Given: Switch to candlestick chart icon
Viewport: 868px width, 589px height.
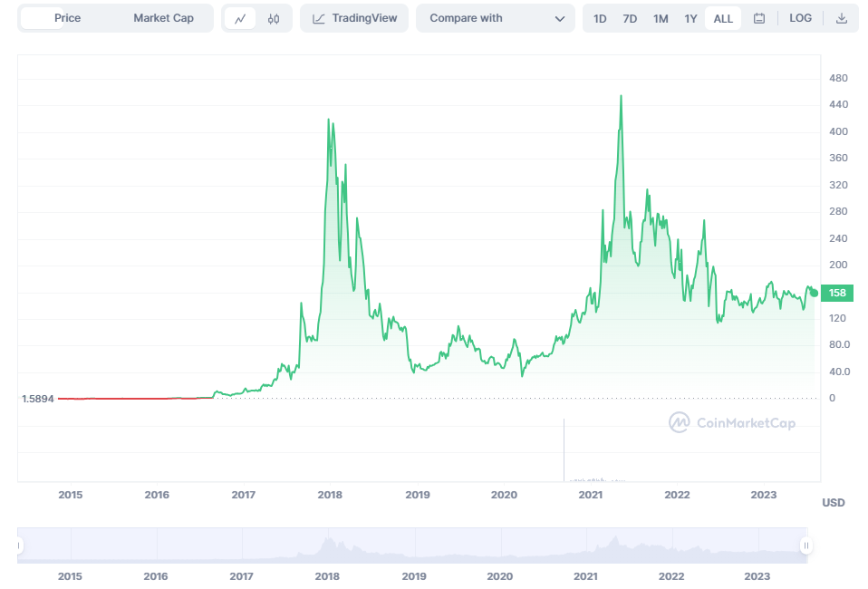Looking at the screenshot, I should point(272,17).
